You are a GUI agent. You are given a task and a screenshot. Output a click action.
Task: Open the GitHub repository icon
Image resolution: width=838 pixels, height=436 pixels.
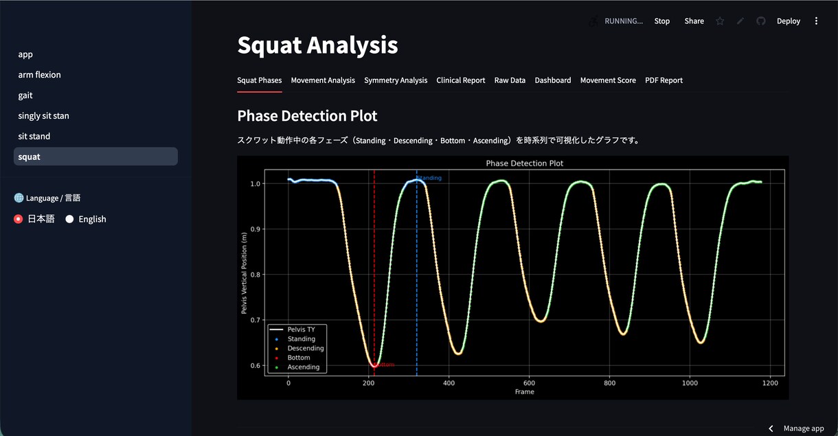[761, 21]
